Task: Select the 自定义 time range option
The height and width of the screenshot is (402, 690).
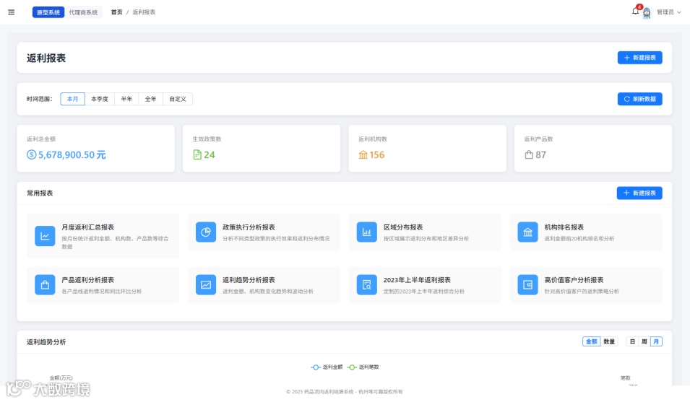Action: [x=177, y=99]
